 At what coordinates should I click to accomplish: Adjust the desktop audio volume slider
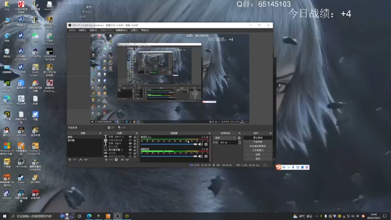(169, 156)
